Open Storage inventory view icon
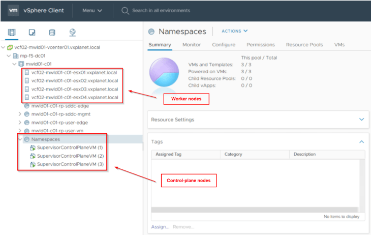 [x=52, y=32]
